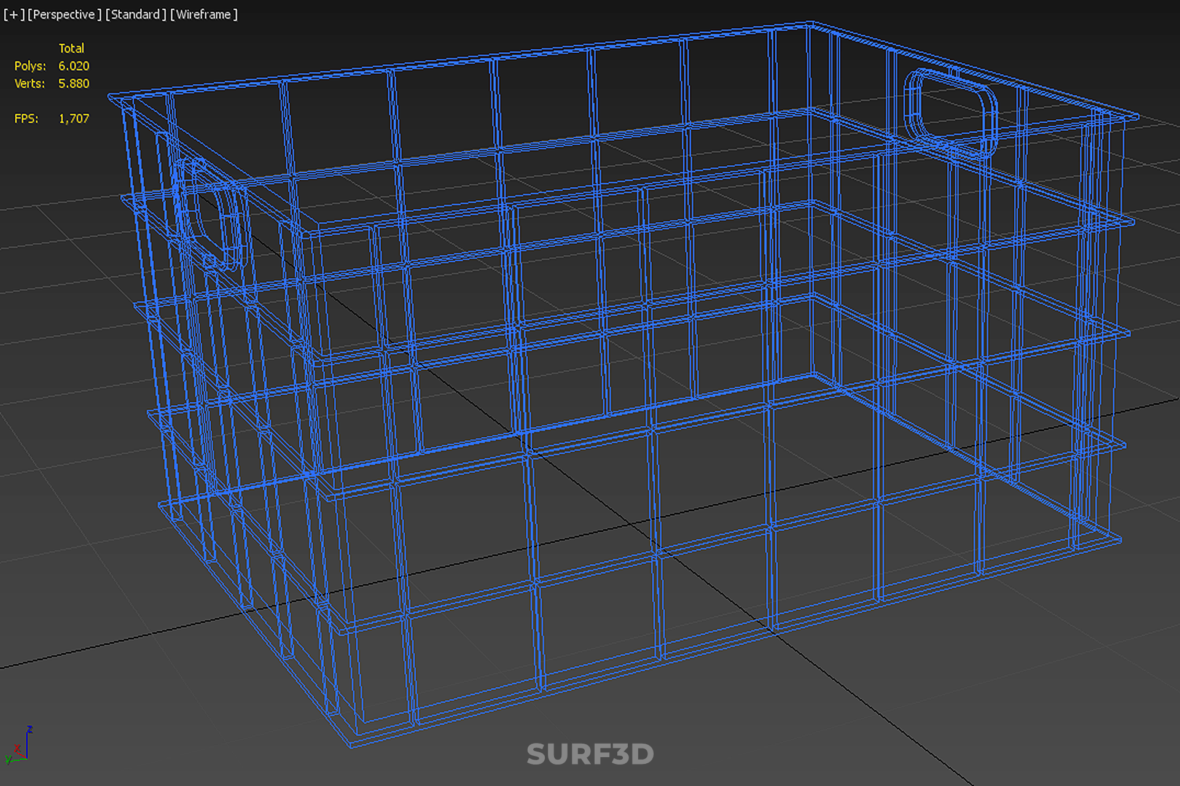The width and height of the screenshot is (1180, 786).
Task: Select the right handle cutout of the crate
Action: pyautogui.click(x=950, y=112)
